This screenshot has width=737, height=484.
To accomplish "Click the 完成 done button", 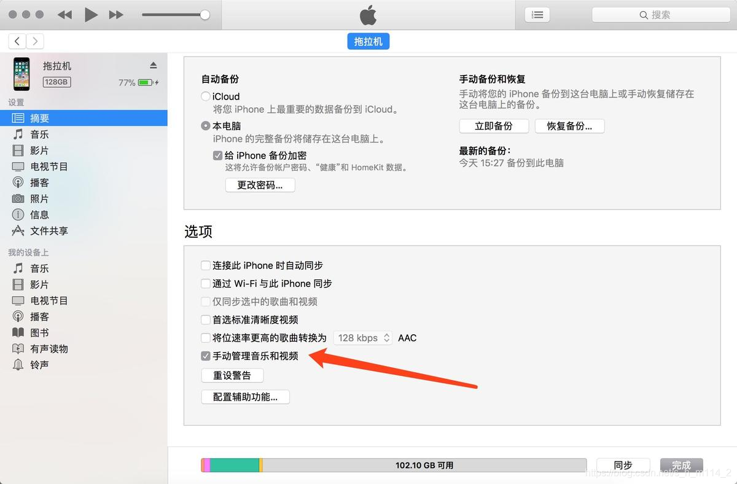I will tap(681, 465).
